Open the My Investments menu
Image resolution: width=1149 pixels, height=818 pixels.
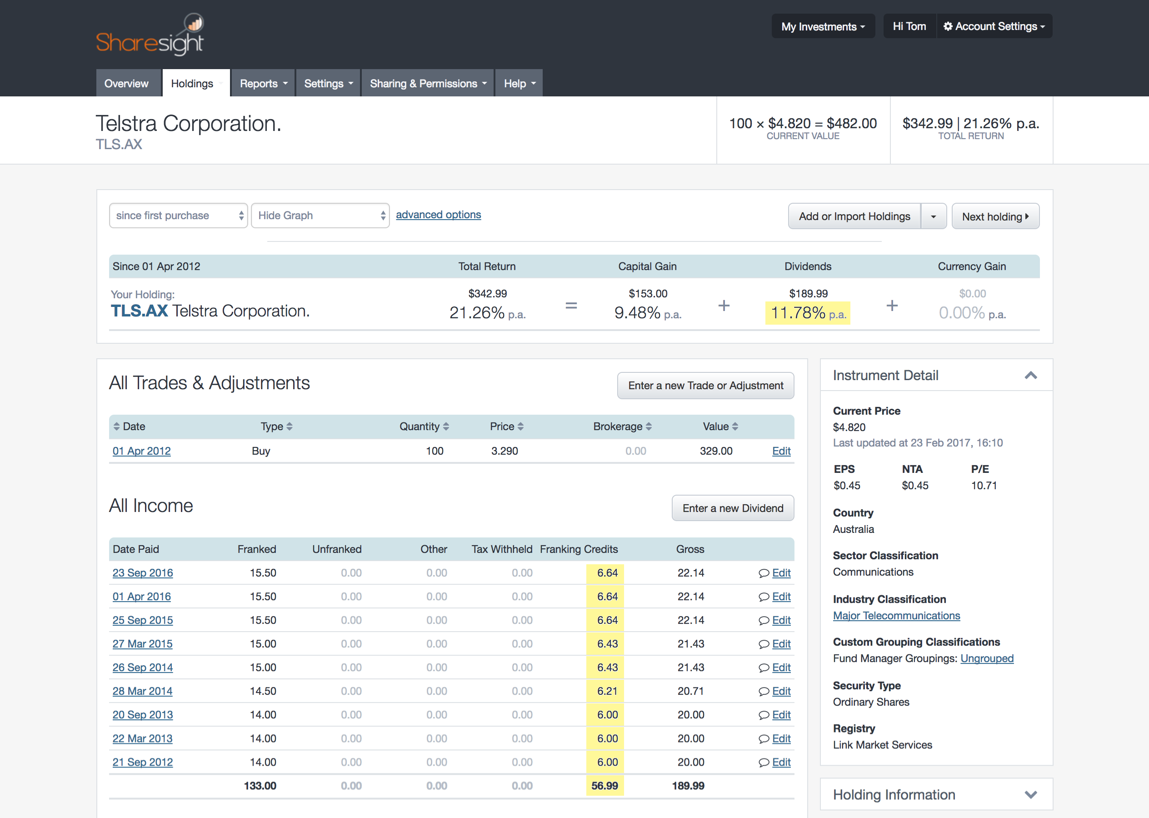(x=823, y=26)
